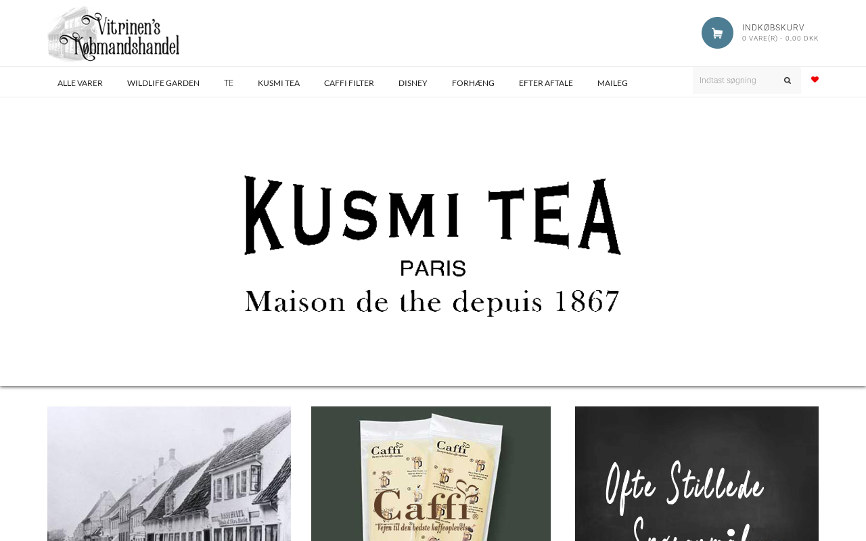Go to the Maileg category
Image resolution: width=866 pixels, height=541 pixels.
(612, 83)
